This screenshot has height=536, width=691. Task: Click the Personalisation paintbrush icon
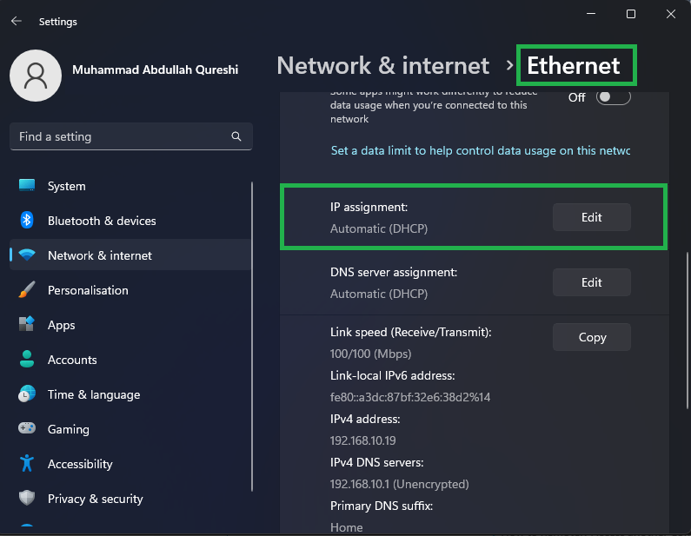tap(27, 290)
